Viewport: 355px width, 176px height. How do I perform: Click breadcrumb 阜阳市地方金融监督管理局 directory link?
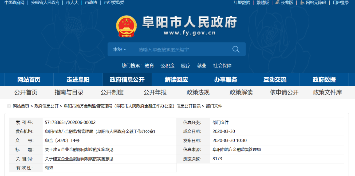pos(132,106)
